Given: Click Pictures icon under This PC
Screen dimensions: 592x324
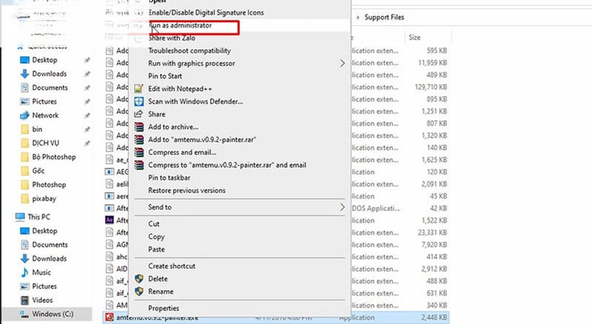Looking at the screenshot, I should tap(24, 286).
